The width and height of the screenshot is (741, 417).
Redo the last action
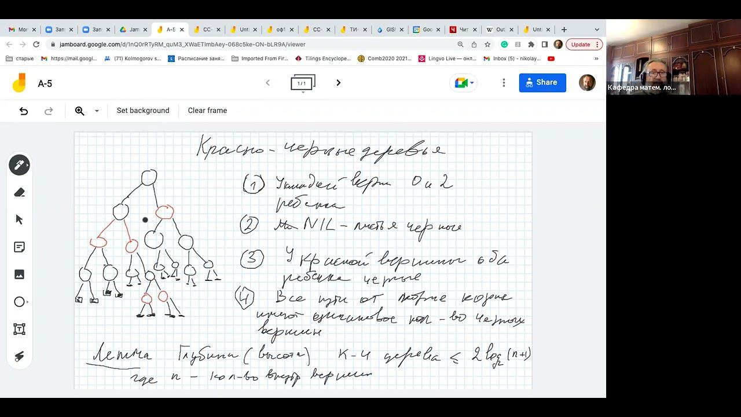(49, 111)
